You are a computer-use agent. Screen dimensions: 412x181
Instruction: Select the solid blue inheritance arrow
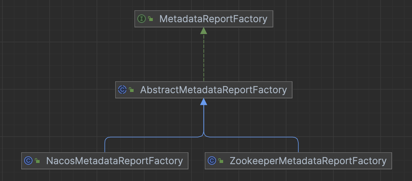click(x=204, y=118)
